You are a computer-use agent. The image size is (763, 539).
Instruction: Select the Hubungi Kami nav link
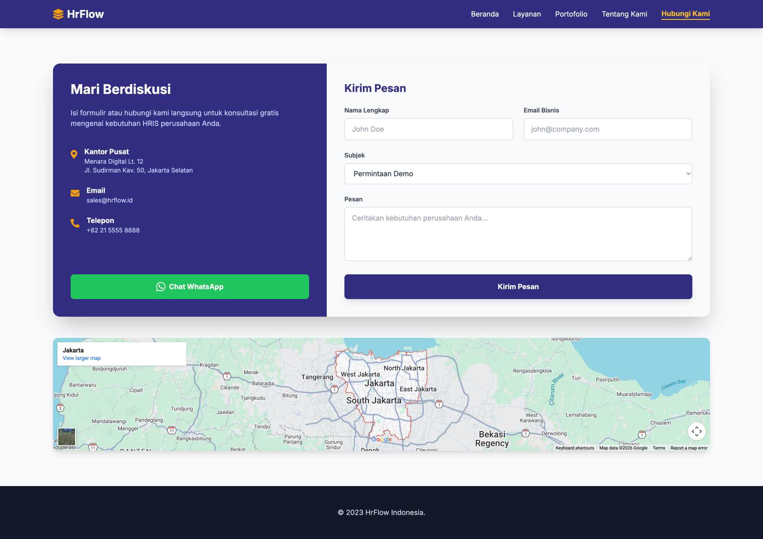coord(685,14)
